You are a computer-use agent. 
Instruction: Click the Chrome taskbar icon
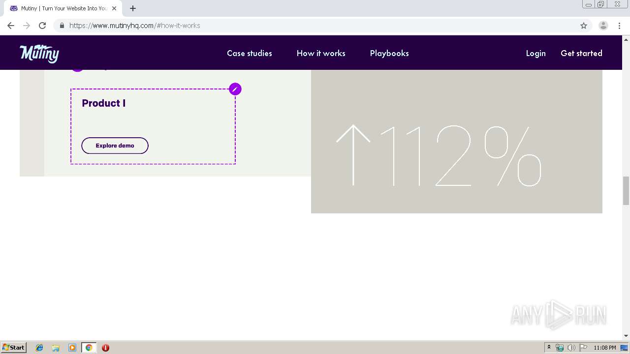point(89,348)
